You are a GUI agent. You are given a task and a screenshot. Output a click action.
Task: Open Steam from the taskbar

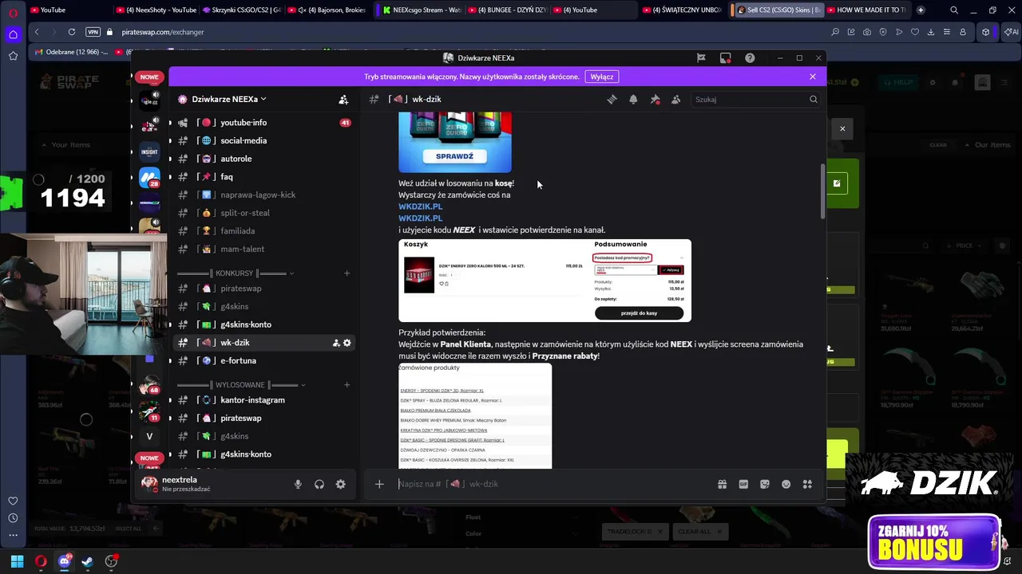point(87,561)
